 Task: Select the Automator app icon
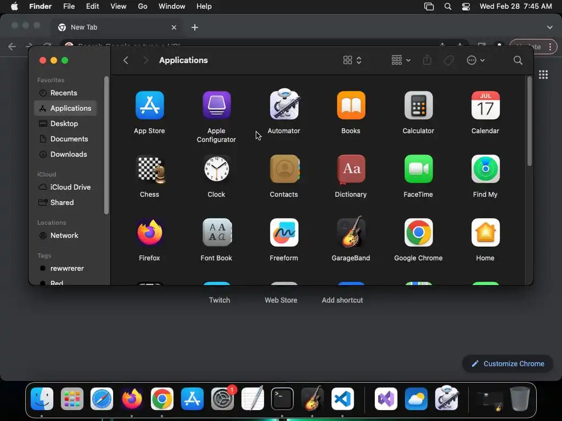(284, 104)
